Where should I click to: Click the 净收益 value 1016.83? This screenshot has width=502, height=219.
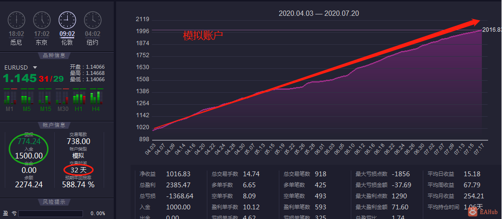click(178, 174)
